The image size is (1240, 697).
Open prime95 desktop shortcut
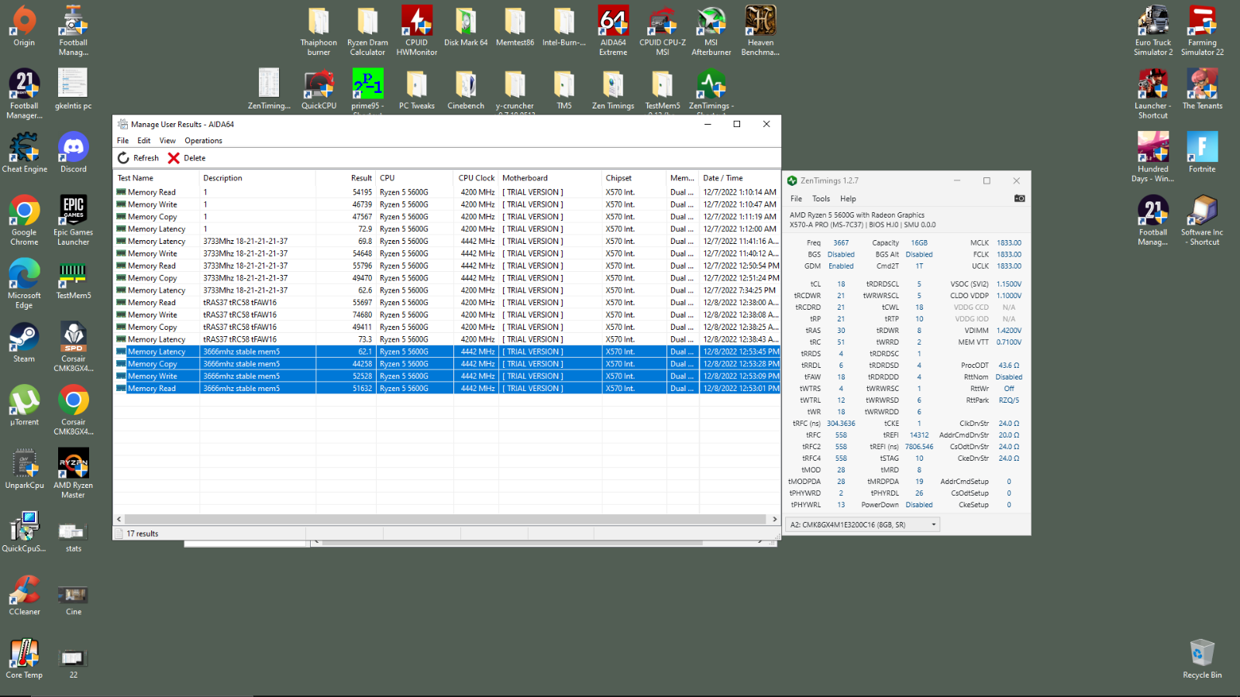pos(368,90)
